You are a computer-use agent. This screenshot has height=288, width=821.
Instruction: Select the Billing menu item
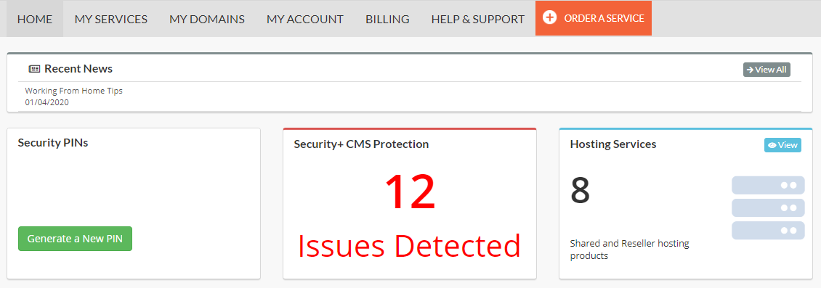pyautogui.click(x=387, y=20)
